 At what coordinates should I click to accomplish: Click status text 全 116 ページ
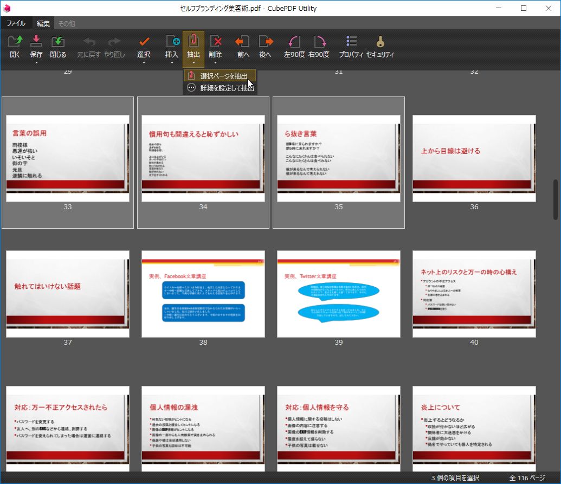pos(527,478)
